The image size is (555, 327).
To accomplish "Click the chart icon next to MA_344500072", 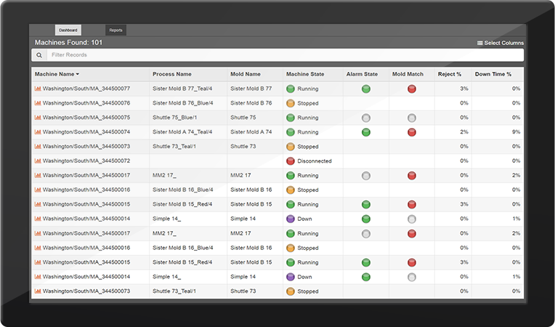I will 38,161.
